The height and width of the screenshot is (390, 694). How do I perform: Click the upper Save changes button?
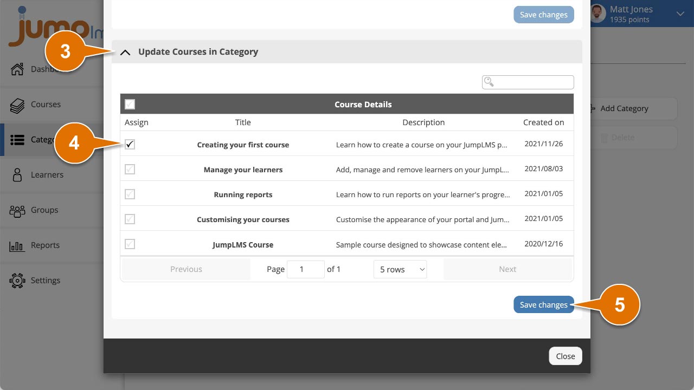544,15
